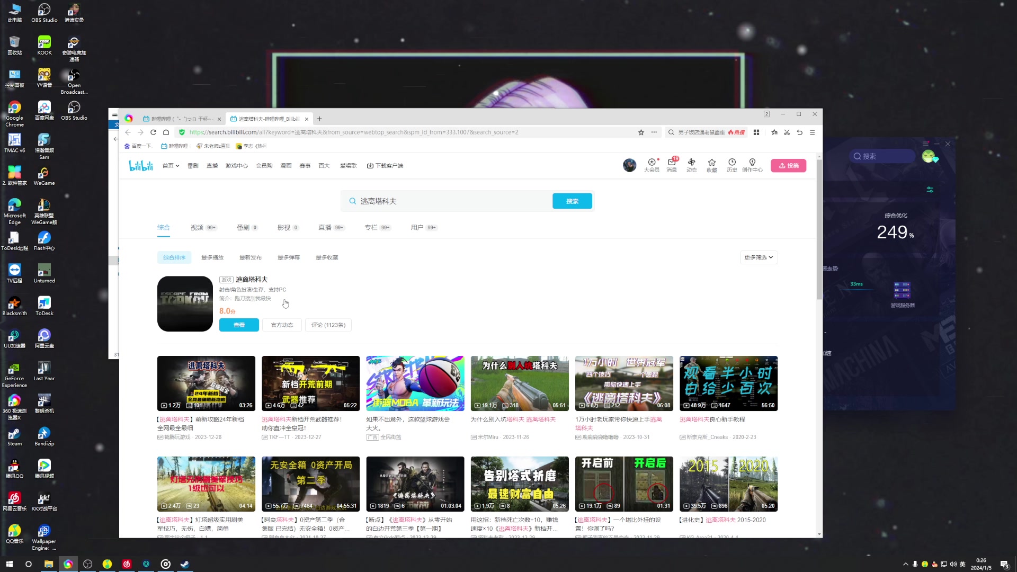Open the notification center in the taskbar
The image size is (1017, 572).
pos(1004,564)
